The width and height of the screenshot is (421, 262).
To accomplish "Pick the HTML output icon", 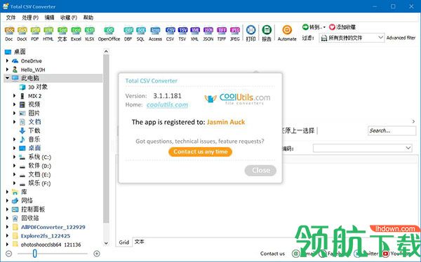I will tap(48, 30).
